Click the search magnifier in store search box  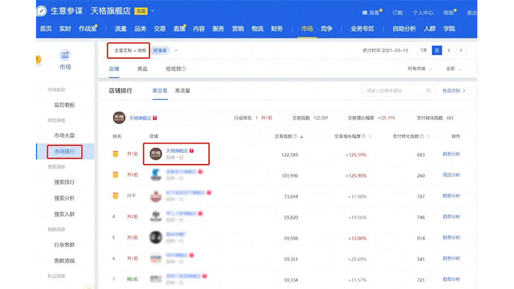[429, 91]
